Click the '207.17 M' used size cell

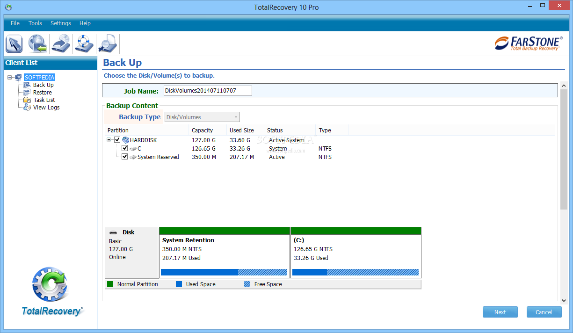point(242,157)
